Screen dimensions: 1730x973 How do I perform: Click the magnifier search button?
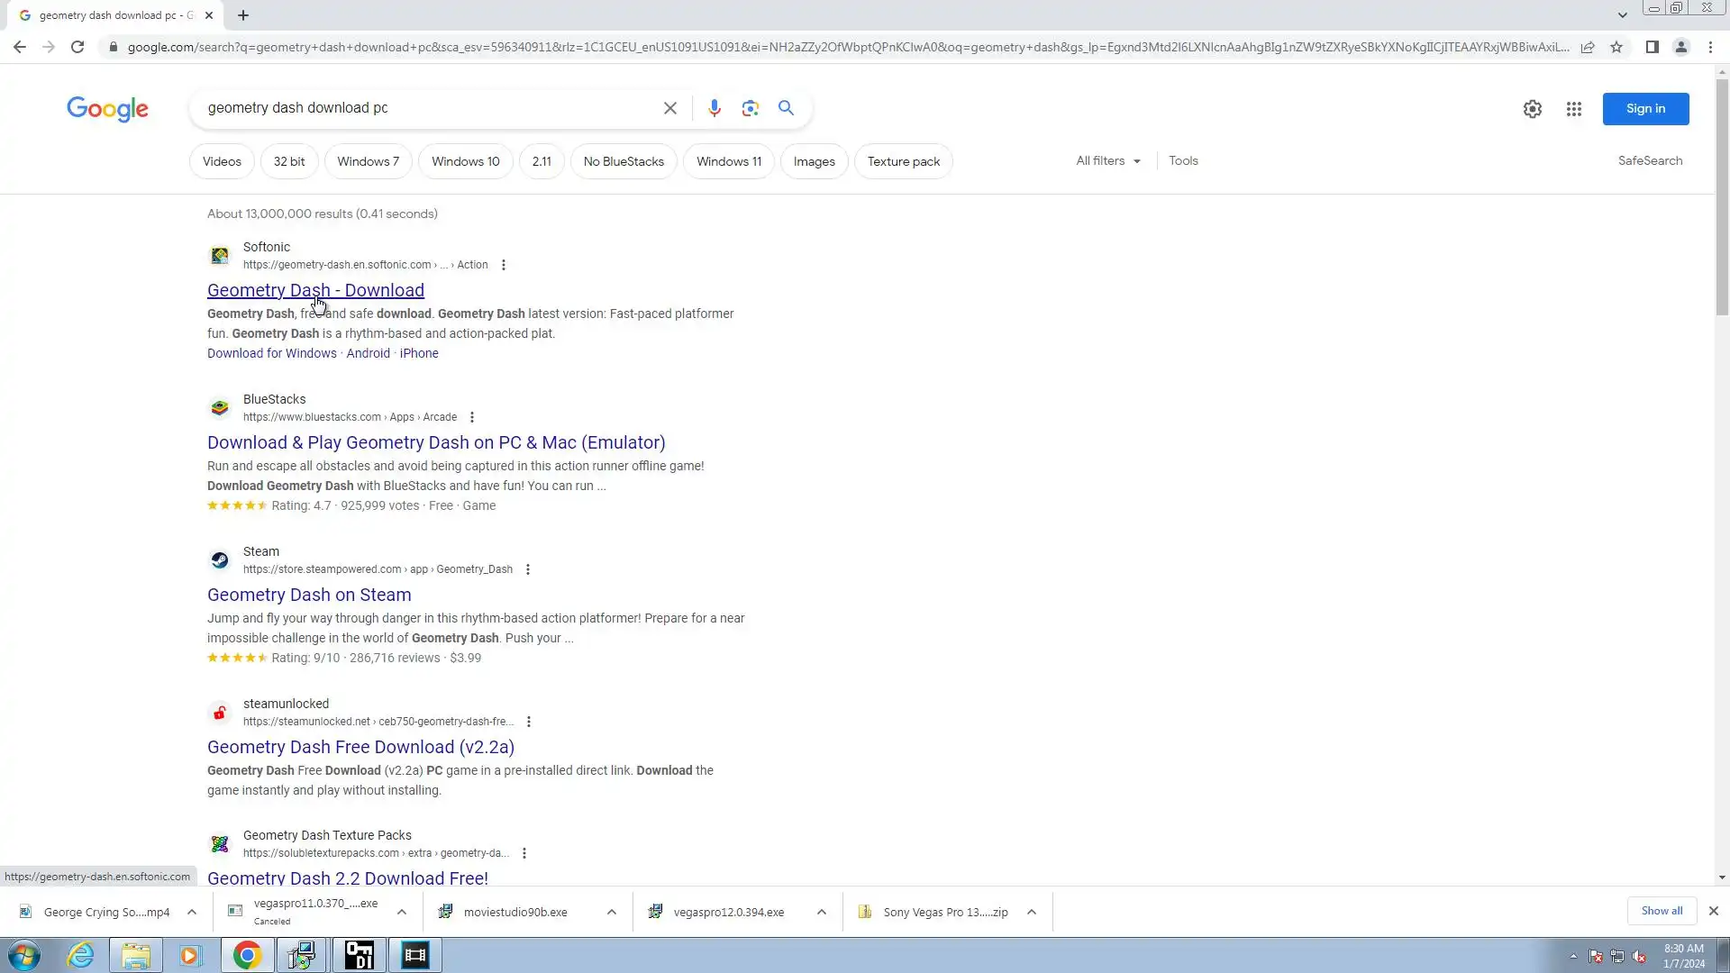[786, 108]
